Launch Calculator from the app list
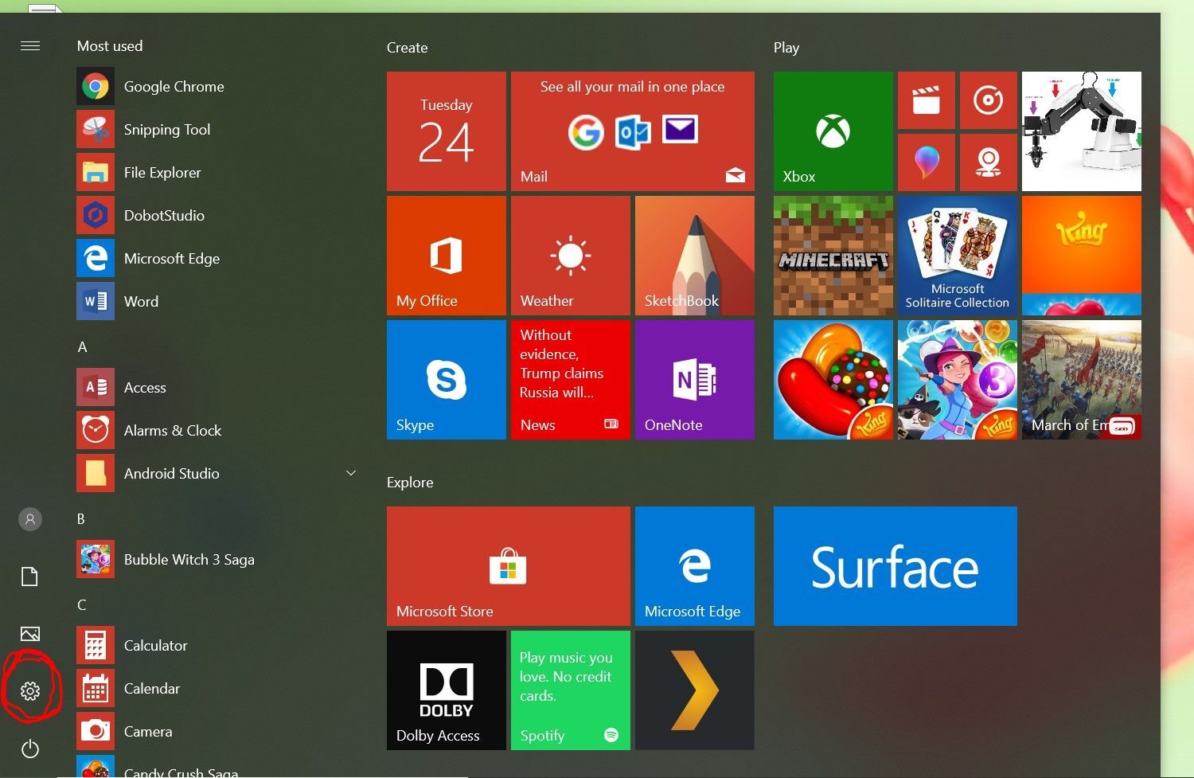1194x778 pixels. [215, 646]
